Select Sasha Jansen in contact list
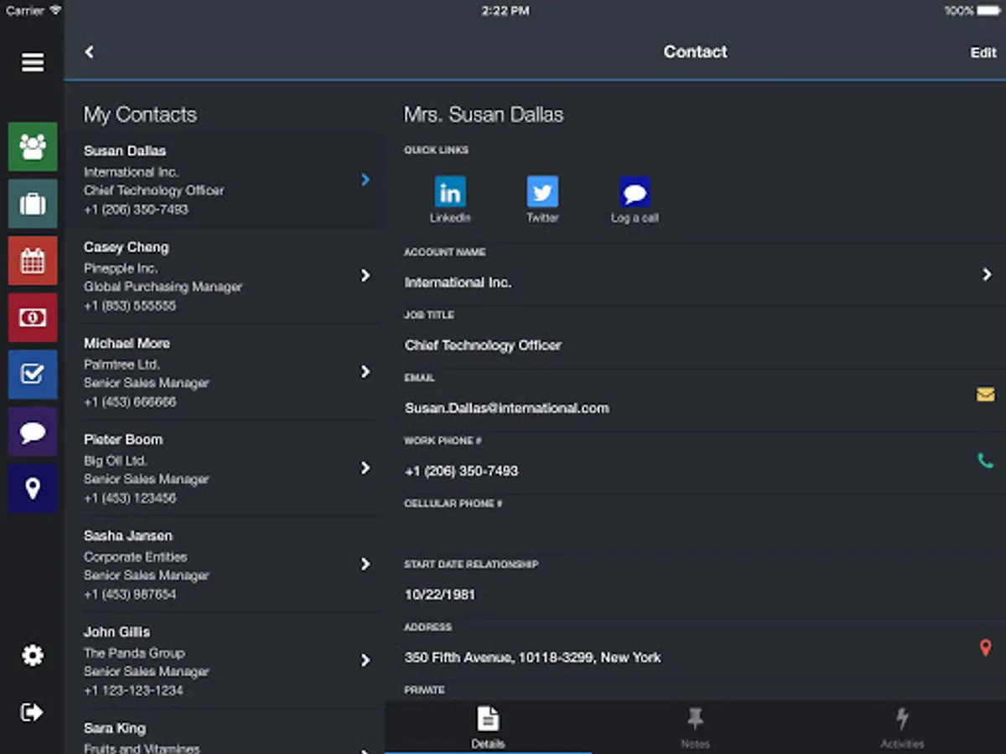1006x754 pixels. click(225, 565)
